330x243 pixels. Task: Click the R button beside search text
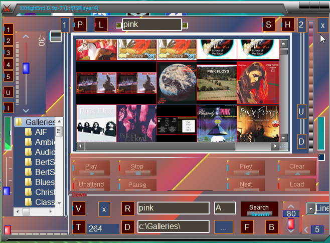[x=128, y=208]
